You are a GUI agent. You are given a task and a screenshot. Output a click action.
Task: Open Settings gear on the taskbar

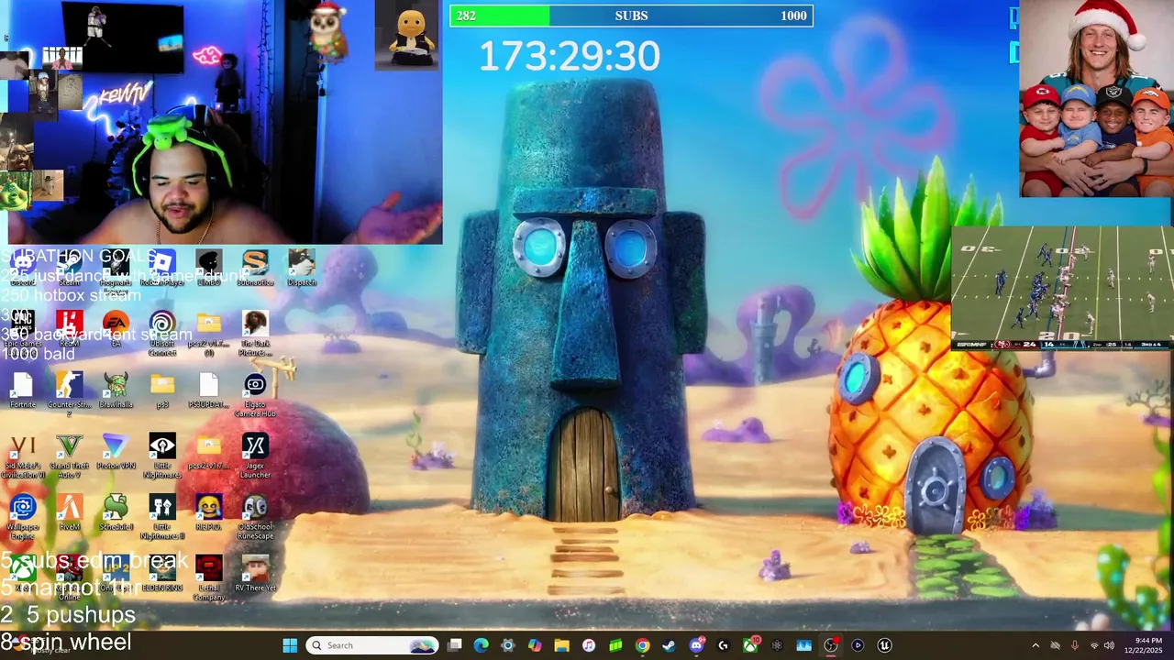pos(508,645)
